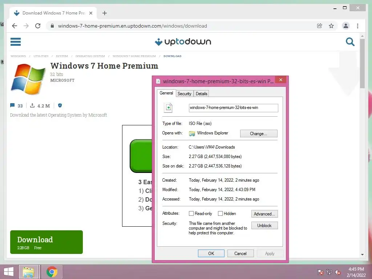372x279 pixels.
Task: Go to OPERATING SYSTEM breadcrumb
Action: tap(90, 56)
